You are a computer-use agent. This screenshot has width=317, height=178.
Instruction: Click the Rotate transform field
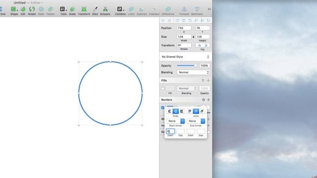(184, 45)
